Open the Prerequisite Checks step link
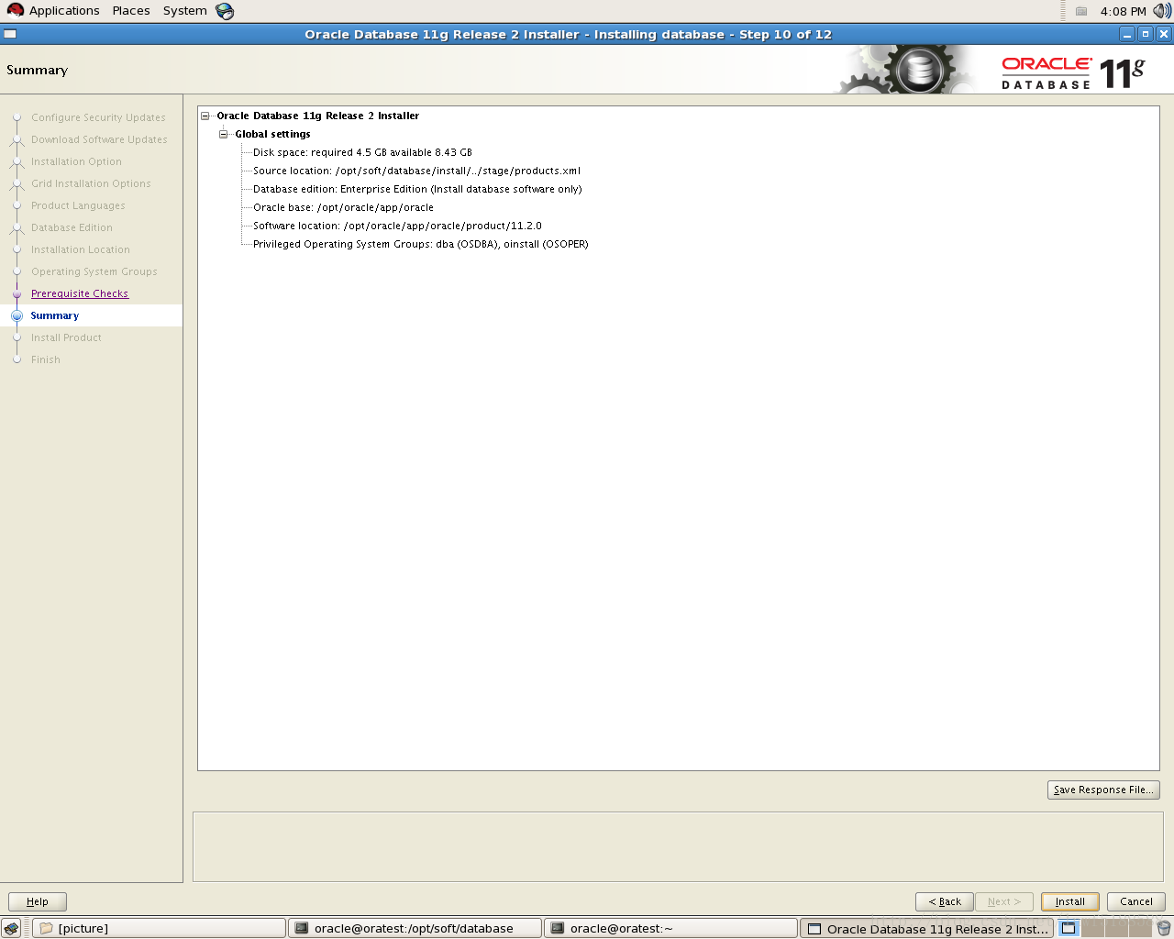 coord(80,293)
